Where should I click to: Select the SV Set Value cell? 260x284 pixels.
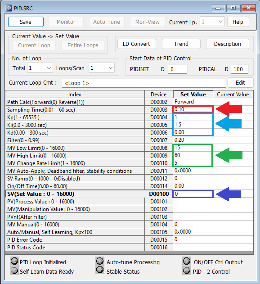click(193, 194)
